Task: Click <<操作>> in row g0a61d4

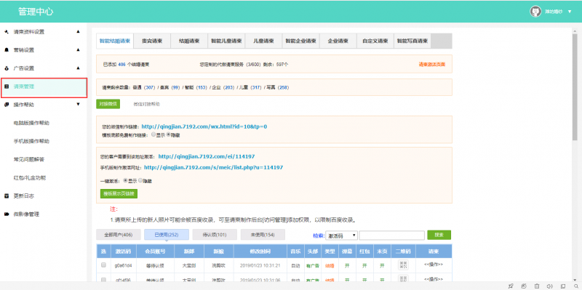Action: click(x=434, y=265)
